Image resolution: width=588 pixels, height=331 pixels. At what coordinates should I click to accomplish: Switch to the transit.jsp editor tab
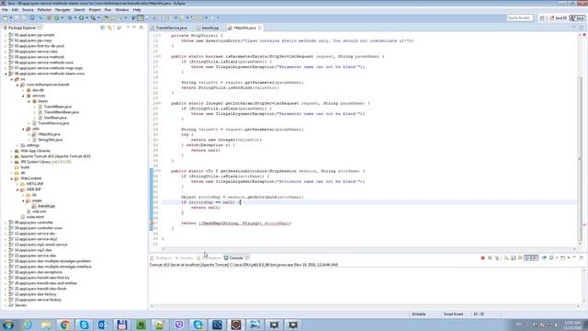pos(209,28)
